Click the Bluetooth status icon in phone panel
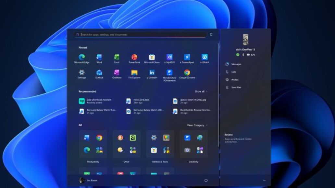 pos(243,55)
